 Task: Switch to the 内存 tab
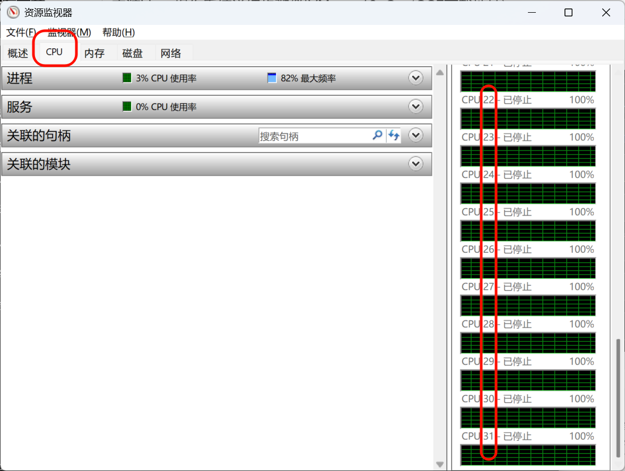(x=94, y=53)
